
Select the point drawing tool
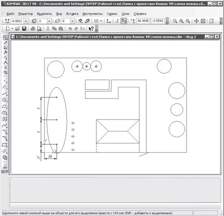5,81
